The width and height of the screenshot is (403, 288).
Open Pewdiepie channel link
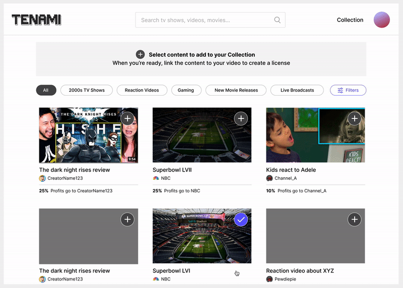(x=285, y=279)
